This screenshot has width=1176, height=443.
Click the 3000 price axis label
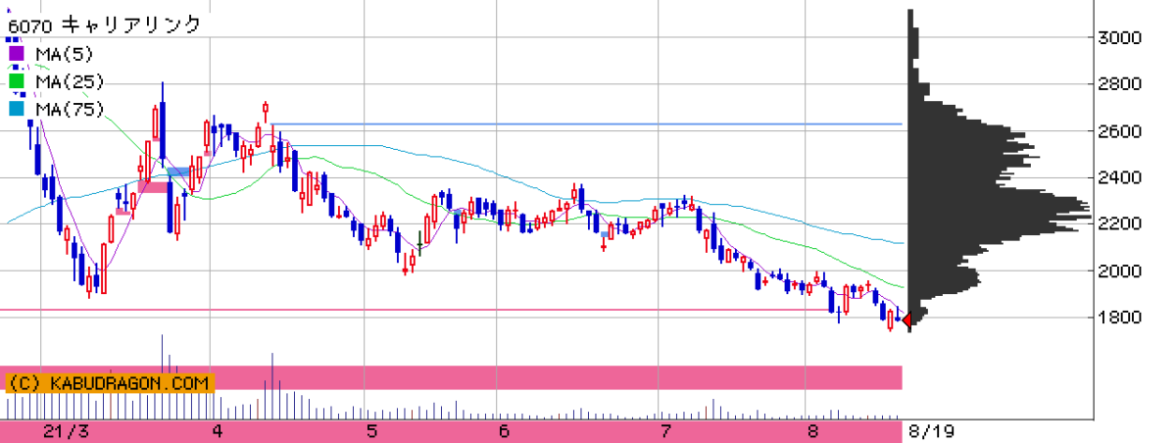[1122, 38]
